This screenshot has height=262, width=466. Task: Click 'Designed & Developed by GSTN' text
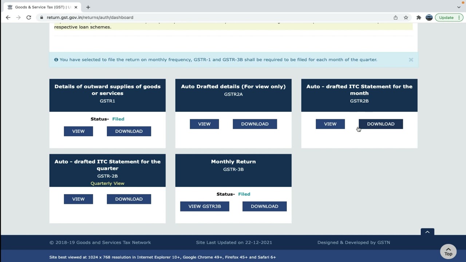pos(354,242)
